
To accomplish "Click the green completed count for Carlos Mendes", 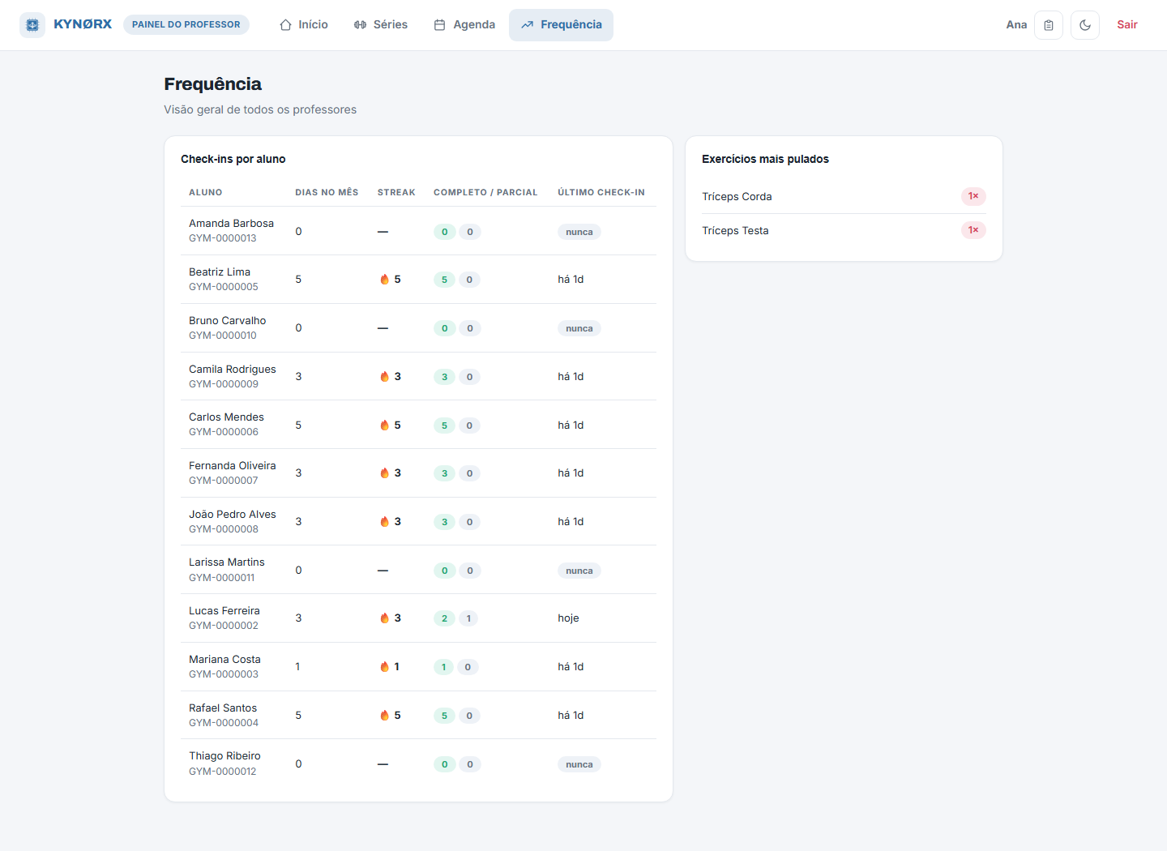I will coord(444,425).
